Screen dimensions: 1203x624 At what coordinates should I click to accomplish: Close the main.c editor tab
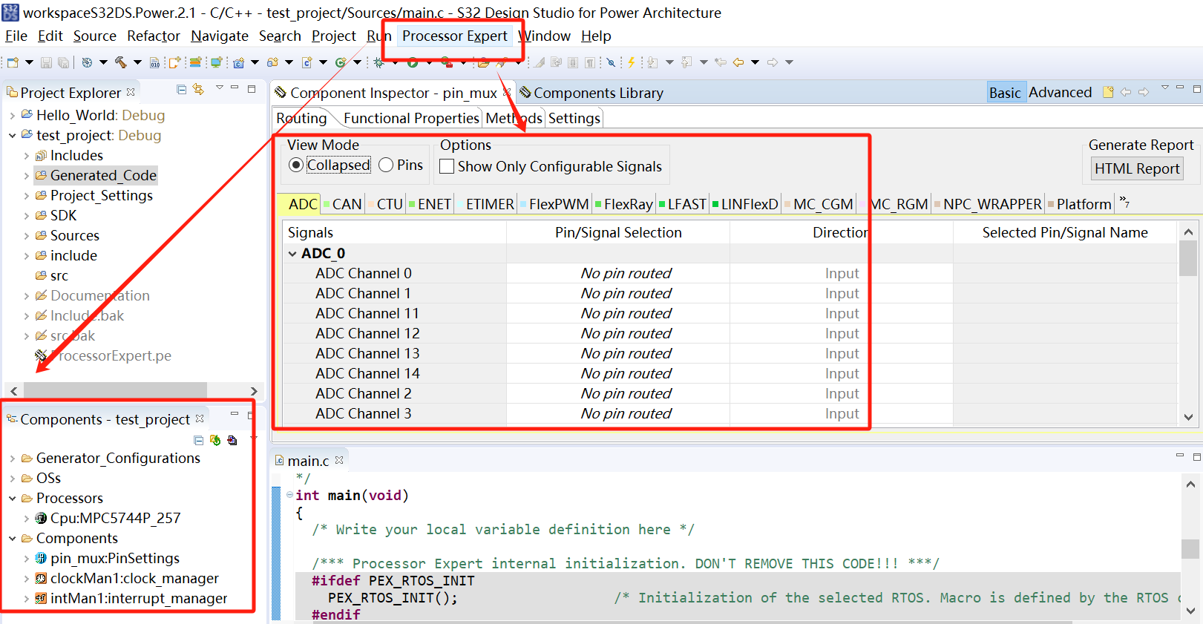(339, 460)
